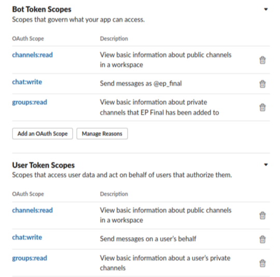Open Manage Reasons
280x277 pixels.
[x=102, y=134]
